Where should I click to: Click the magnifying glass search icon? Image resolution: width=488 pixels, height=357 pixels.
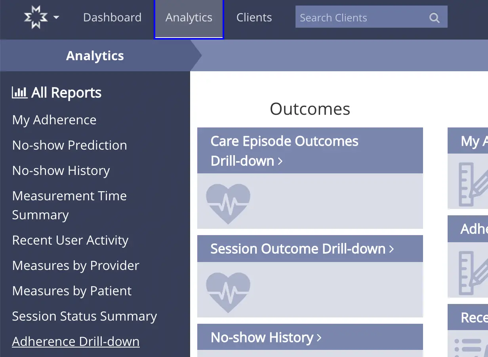point(434,17)
